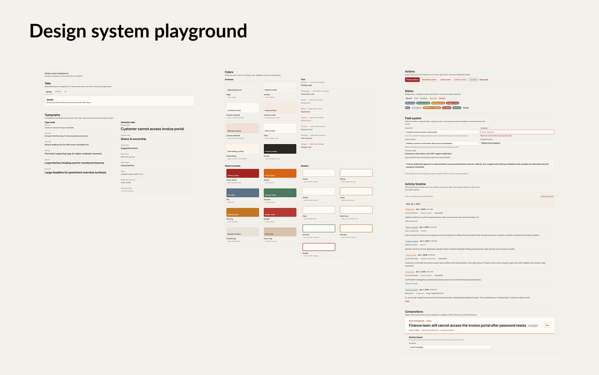Pick the orange Accent state swatch
This screenshot has height=375, width=599.
click(280, 173)
